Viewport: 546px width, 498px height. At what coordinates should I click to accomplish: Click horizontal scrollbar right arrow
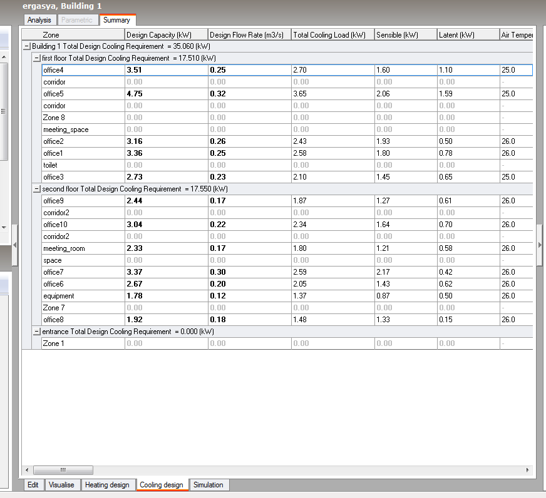click(x=528, y=470)
